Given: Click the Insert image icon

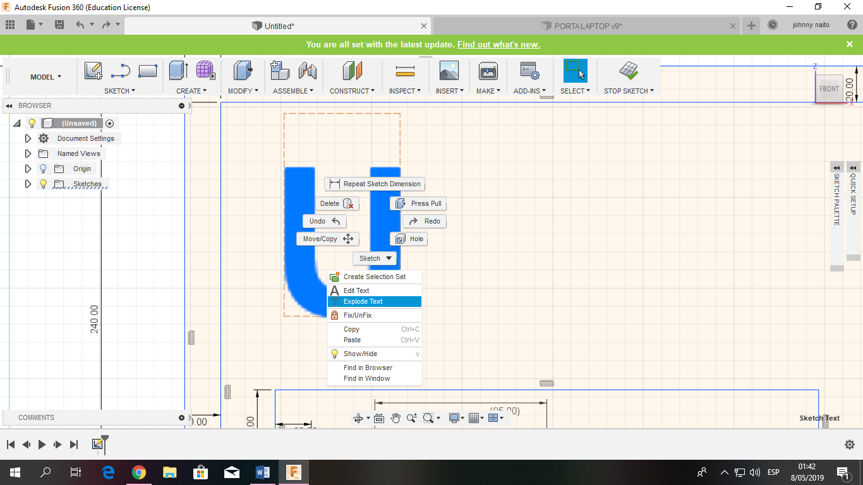Looking at the screenshot, I should tap(449, 71).
